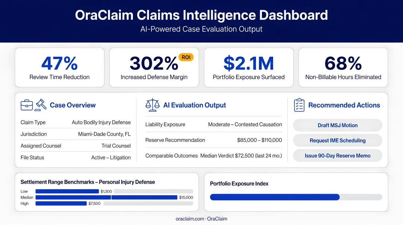Select the $2.1M Portfolio Exposure Surfaced card

click(x=249, y=68)
